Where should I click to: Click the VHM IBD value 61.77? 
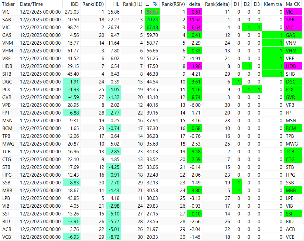(x=72, y=51)
